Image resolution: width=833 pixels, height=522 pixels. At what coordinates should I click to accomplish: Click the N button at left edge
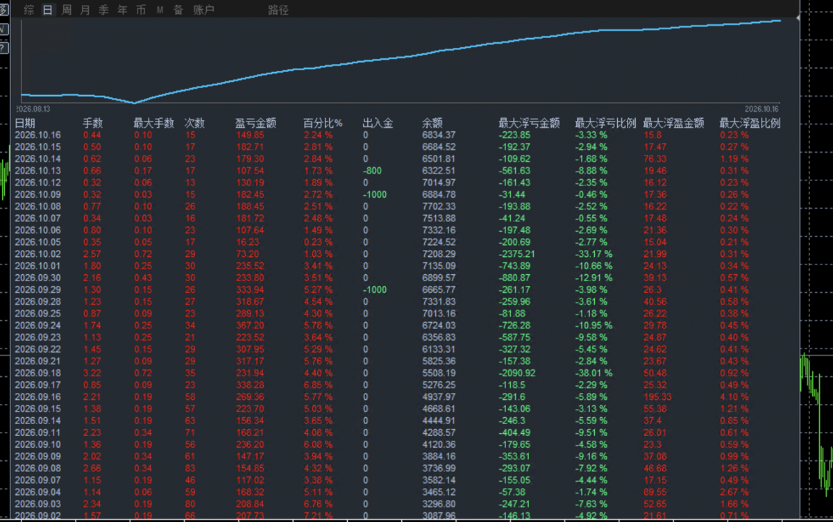3,29
